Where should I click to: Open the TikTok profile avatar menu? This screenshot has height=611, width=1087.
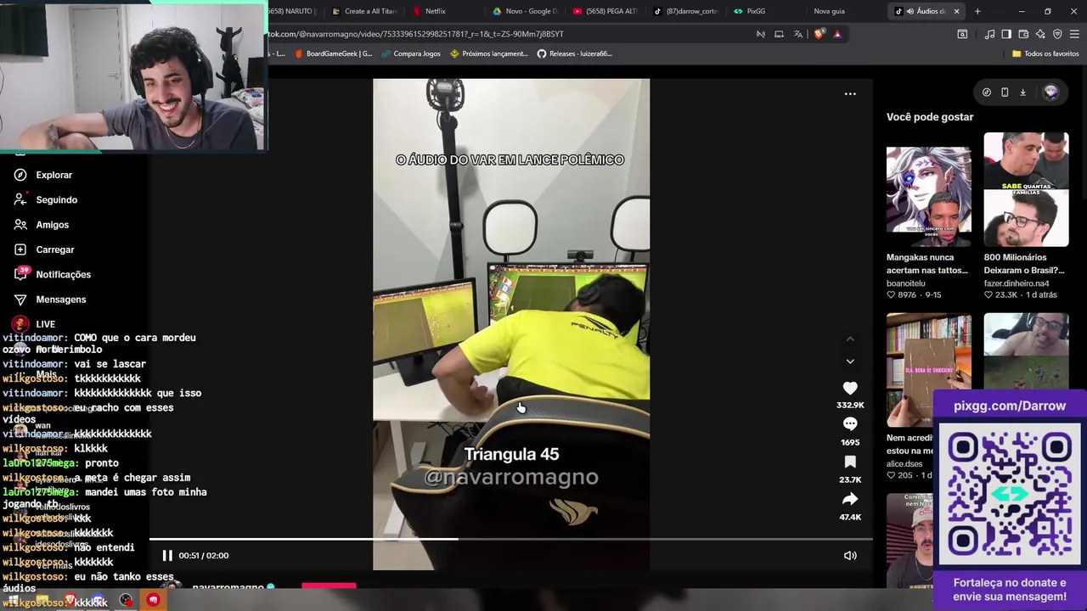pos(1051,92)
